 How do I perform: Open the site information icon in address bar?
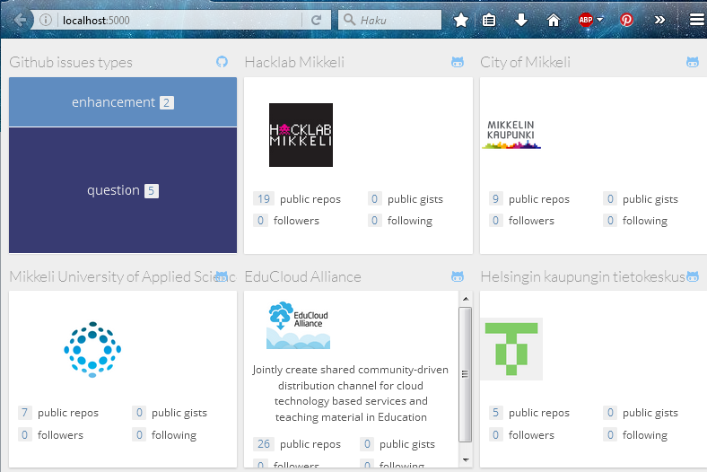coord(46,21)
